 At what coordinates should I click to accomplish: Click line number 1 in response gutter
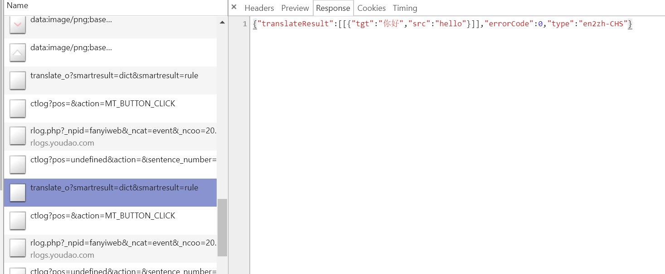click(245, 24)
